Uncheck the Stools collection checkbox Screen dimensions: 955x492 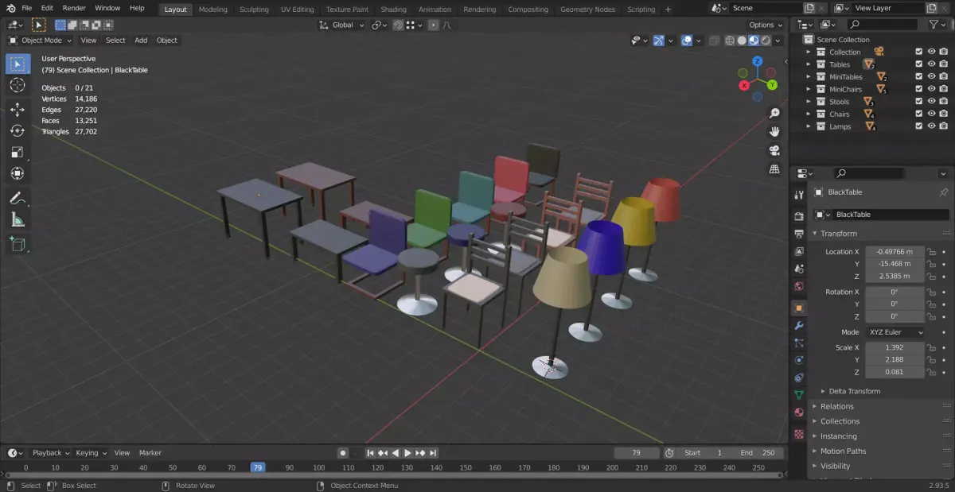[x=919, y=102]
